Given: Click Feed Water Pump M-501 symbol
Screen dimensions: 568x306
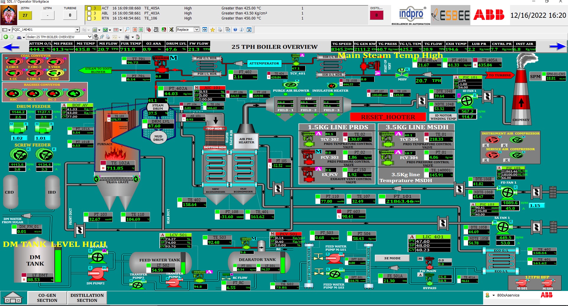Looking at the screenshot, I should click(x=335, y=258).
